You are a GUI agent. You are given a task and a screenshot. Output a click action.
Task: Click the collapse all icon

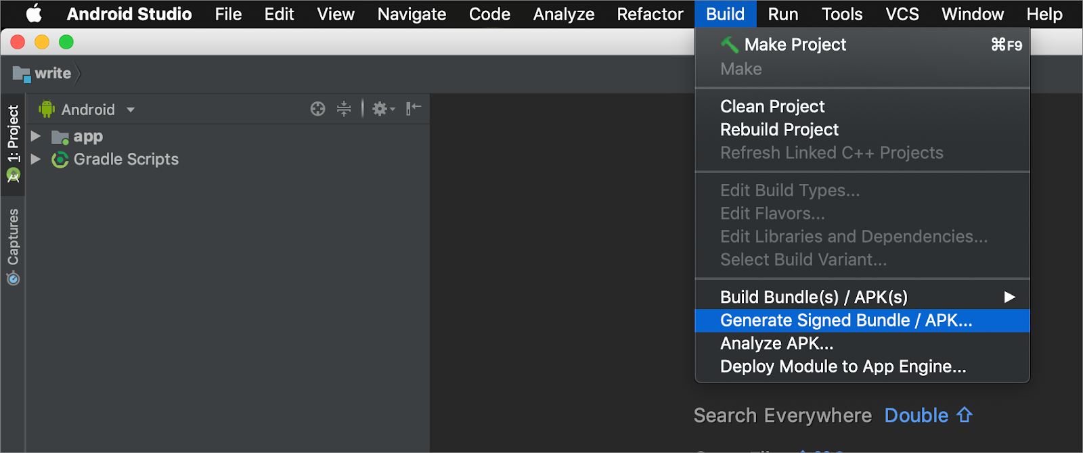coord(344,109)
